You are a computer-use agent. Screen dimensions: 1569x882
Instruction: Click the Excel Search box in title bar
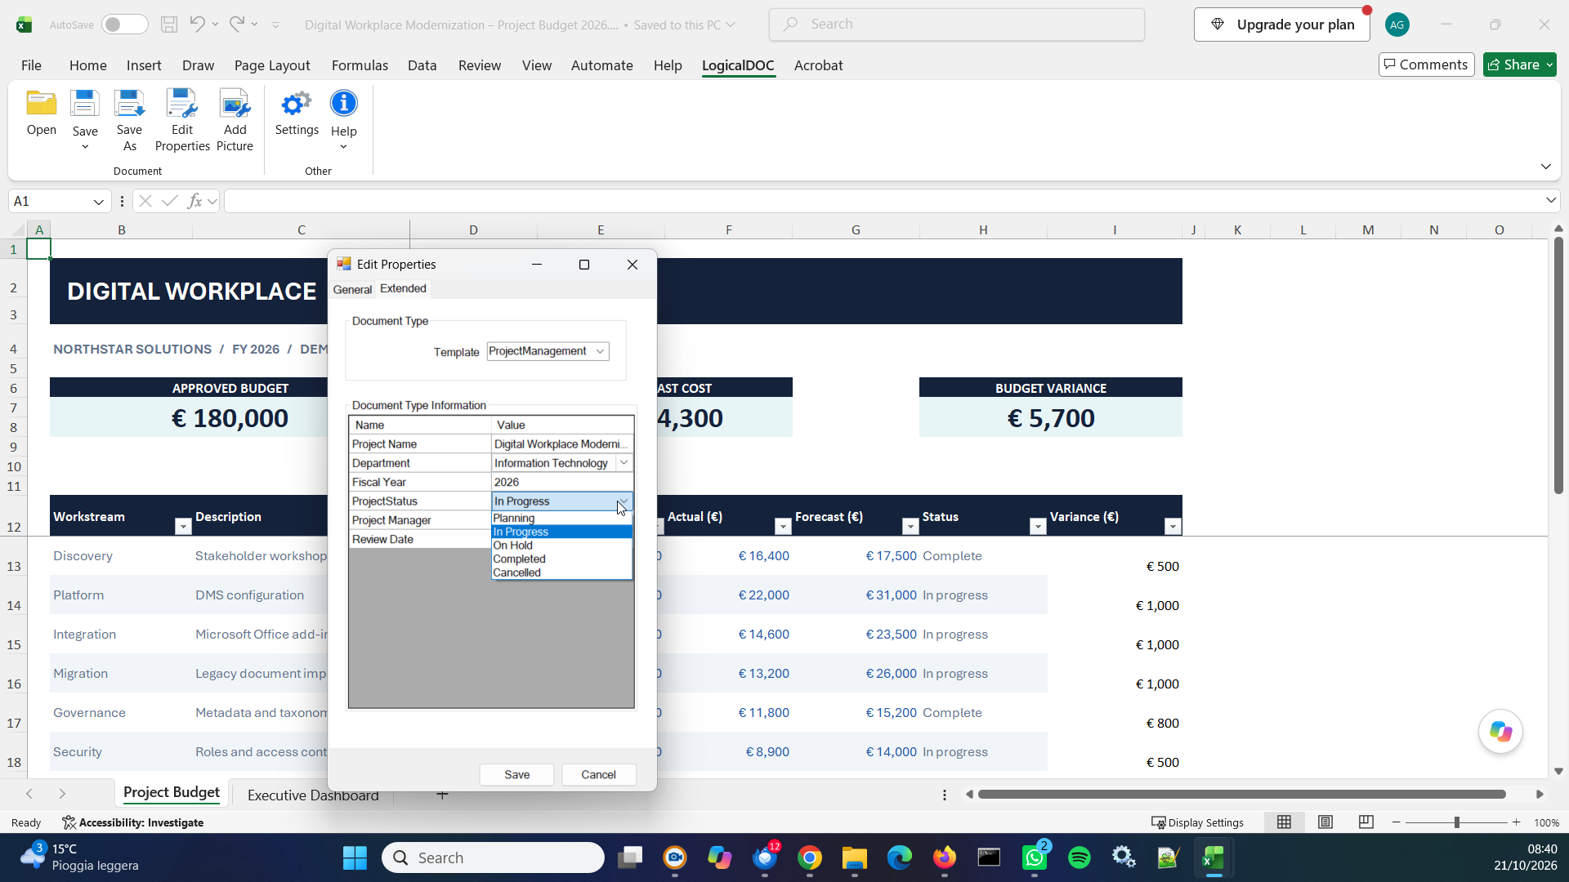956,24
